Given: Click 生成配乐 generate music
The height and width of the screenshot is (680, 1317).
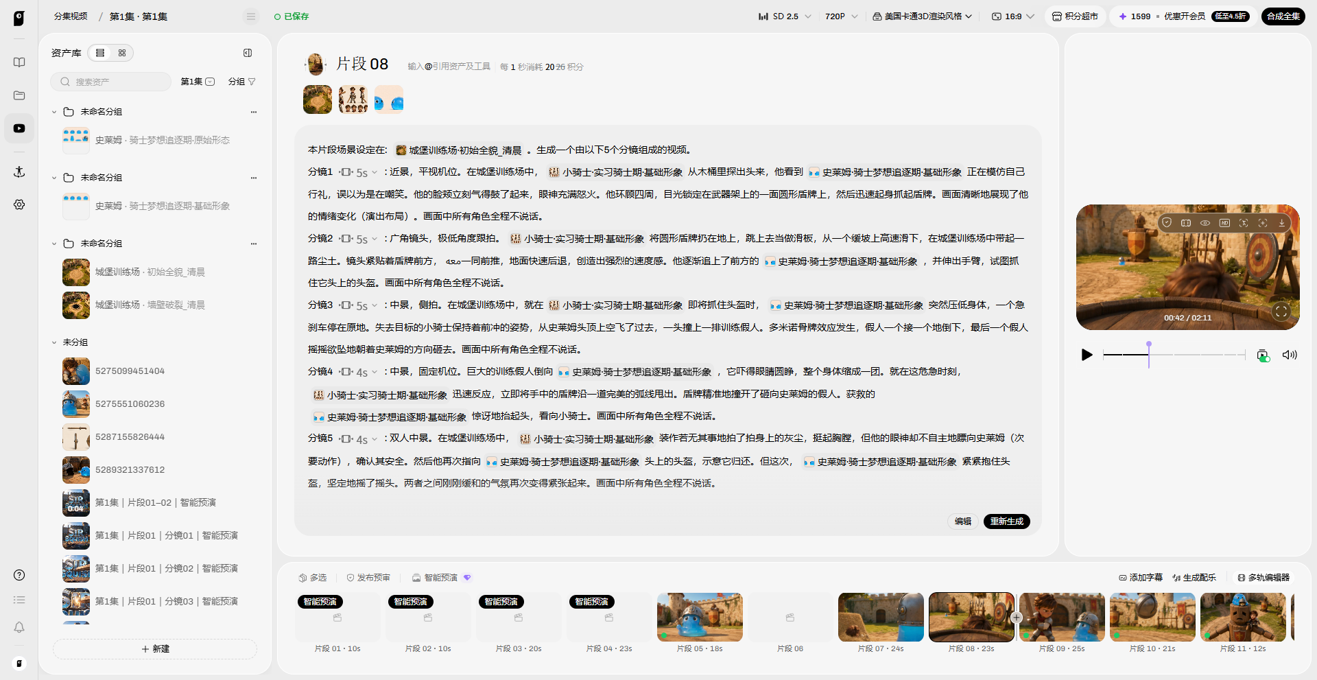Looking at the screenshot, I should pyautogui.click(x=1194, y=578).
